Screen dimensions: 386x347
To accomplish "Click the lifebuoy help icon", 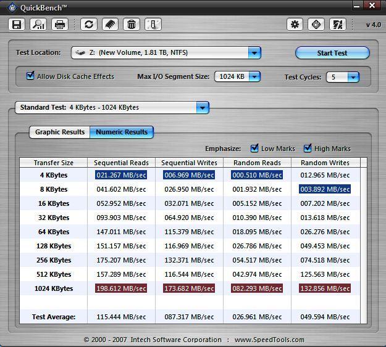I will [316, 25].
